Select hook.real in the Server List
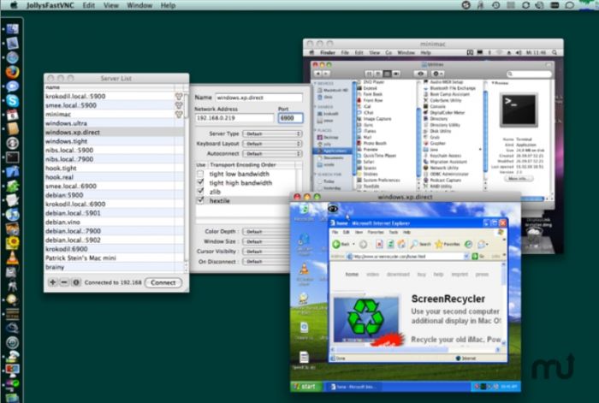599x403 pixels. pyautogui.click(x=114, y=177)
